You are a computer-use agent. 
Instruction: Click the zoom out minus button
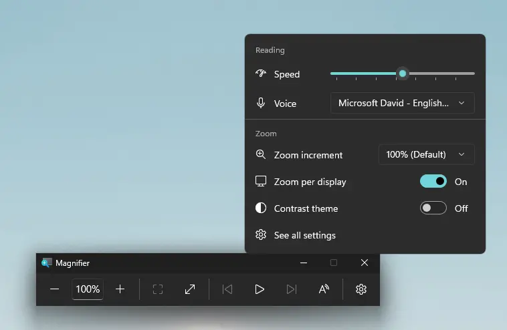click(55, 289)
